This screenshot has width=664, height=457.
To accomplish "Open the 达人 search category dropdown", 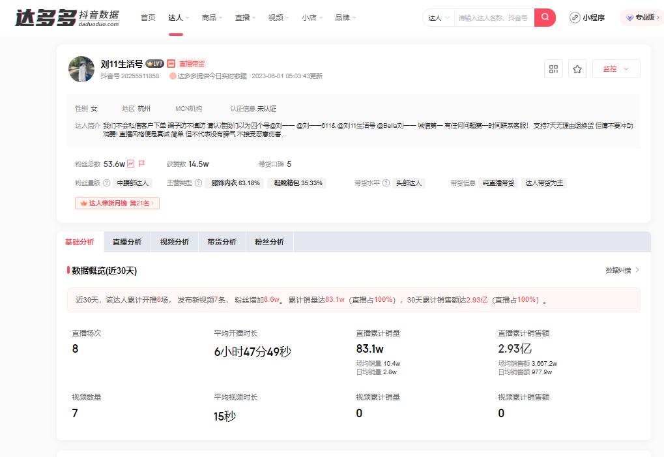I will (439, 18).
